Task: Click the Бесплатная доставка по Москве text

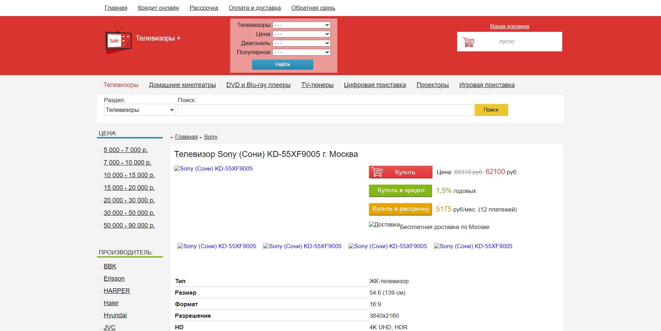Action: 445,227
